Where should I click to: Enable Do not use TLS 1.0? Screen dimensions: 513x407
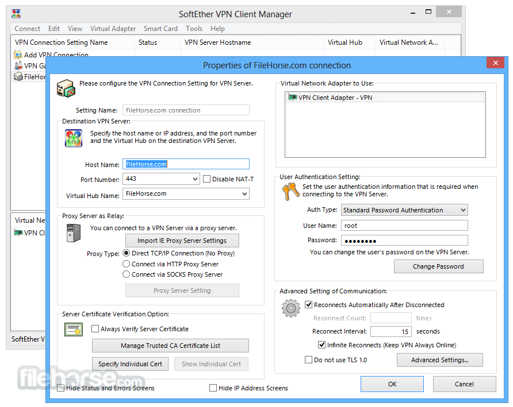(x=308, y=359)
